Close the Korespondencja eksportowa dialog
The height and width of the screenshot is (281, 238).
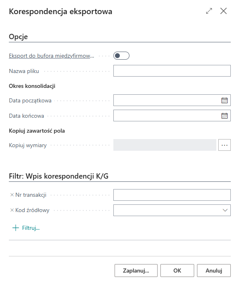[x=224, y=11]
